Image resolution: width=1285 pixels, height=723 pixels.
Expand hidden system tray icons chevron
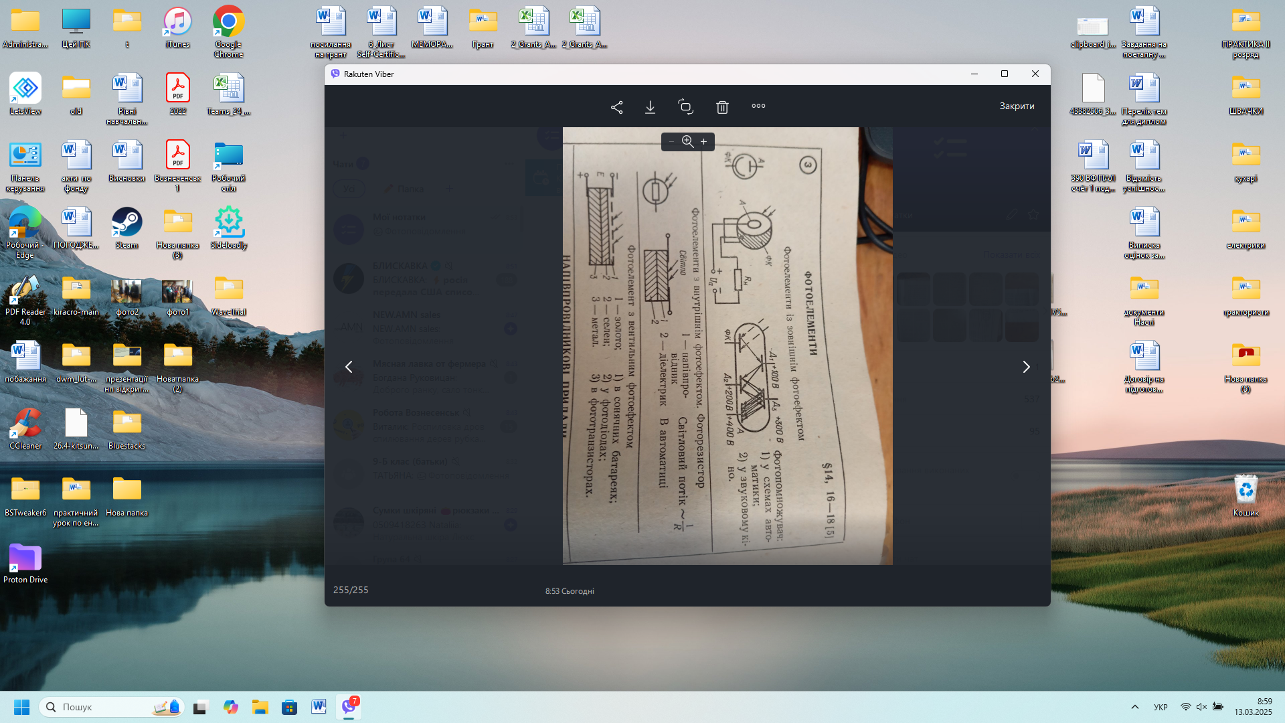pos(1134,707)
